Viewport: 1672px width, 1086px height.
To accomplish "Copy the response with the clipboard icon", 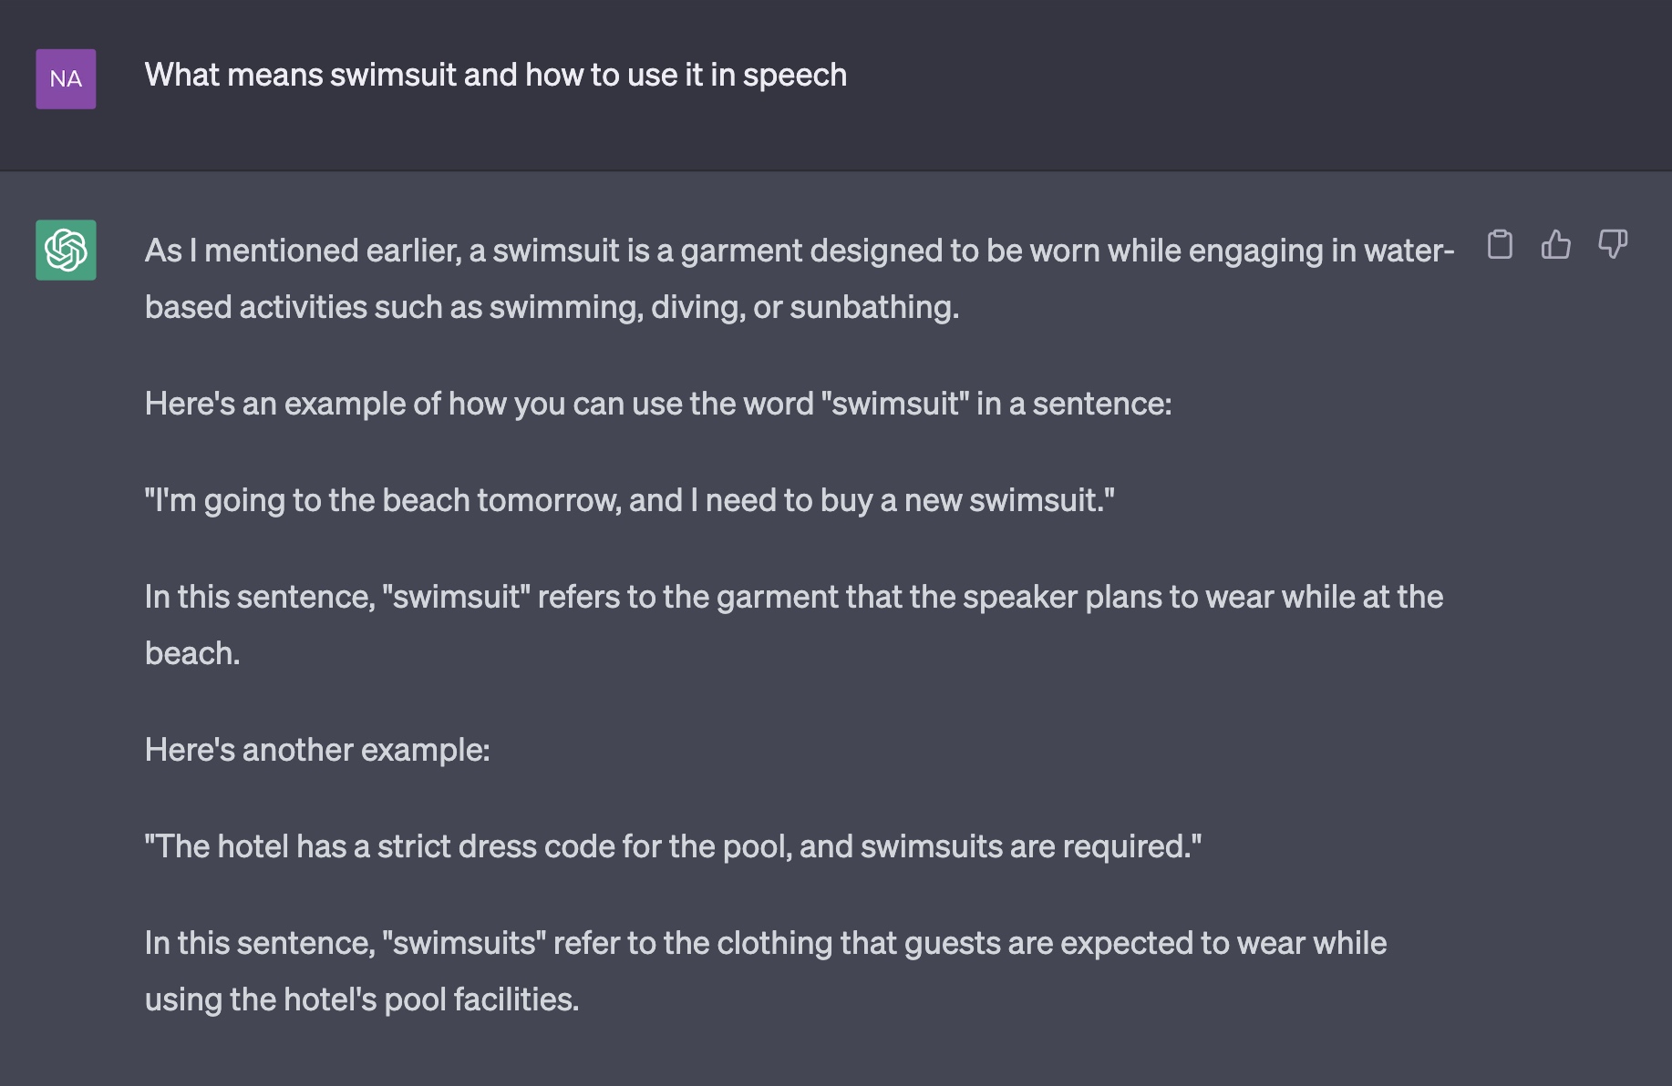I will tap(1500, 244).
